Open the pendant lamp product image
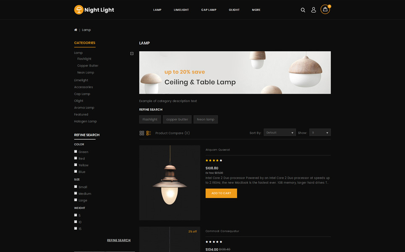The image size is (405, 252). [170, 183]
